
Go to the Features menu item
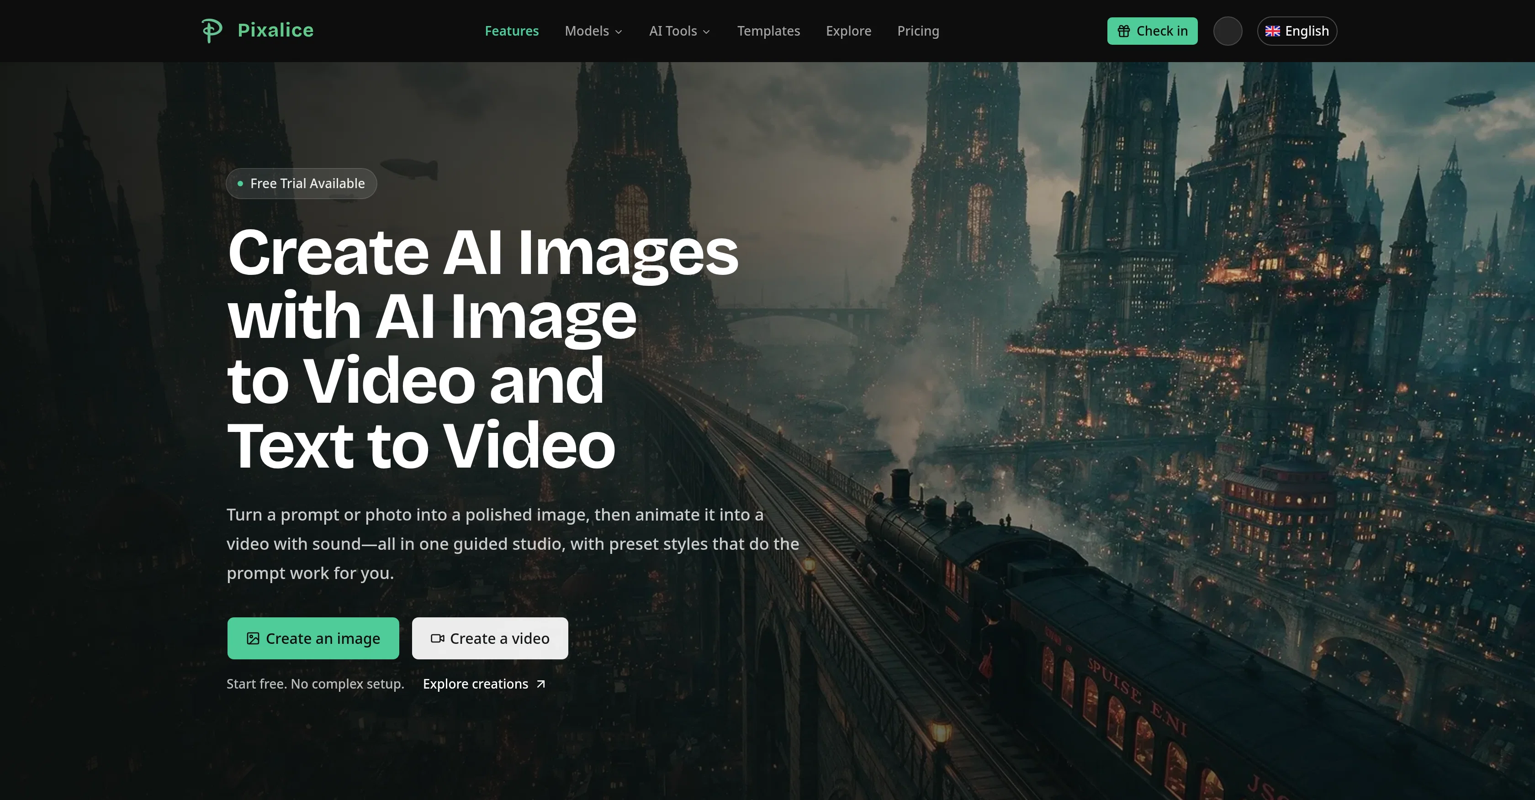[511, 31]
